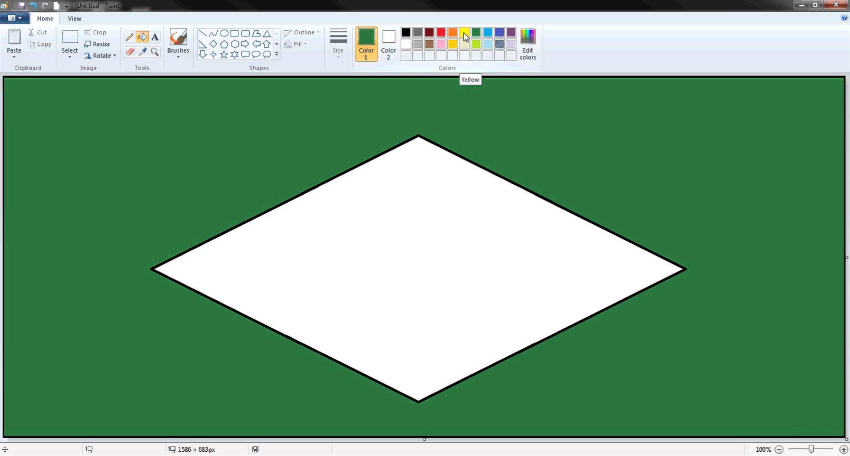Image resolution: width=850 pixels, height=456 pixels.
Task: Switch to the View tab
Action: [75, 18]
